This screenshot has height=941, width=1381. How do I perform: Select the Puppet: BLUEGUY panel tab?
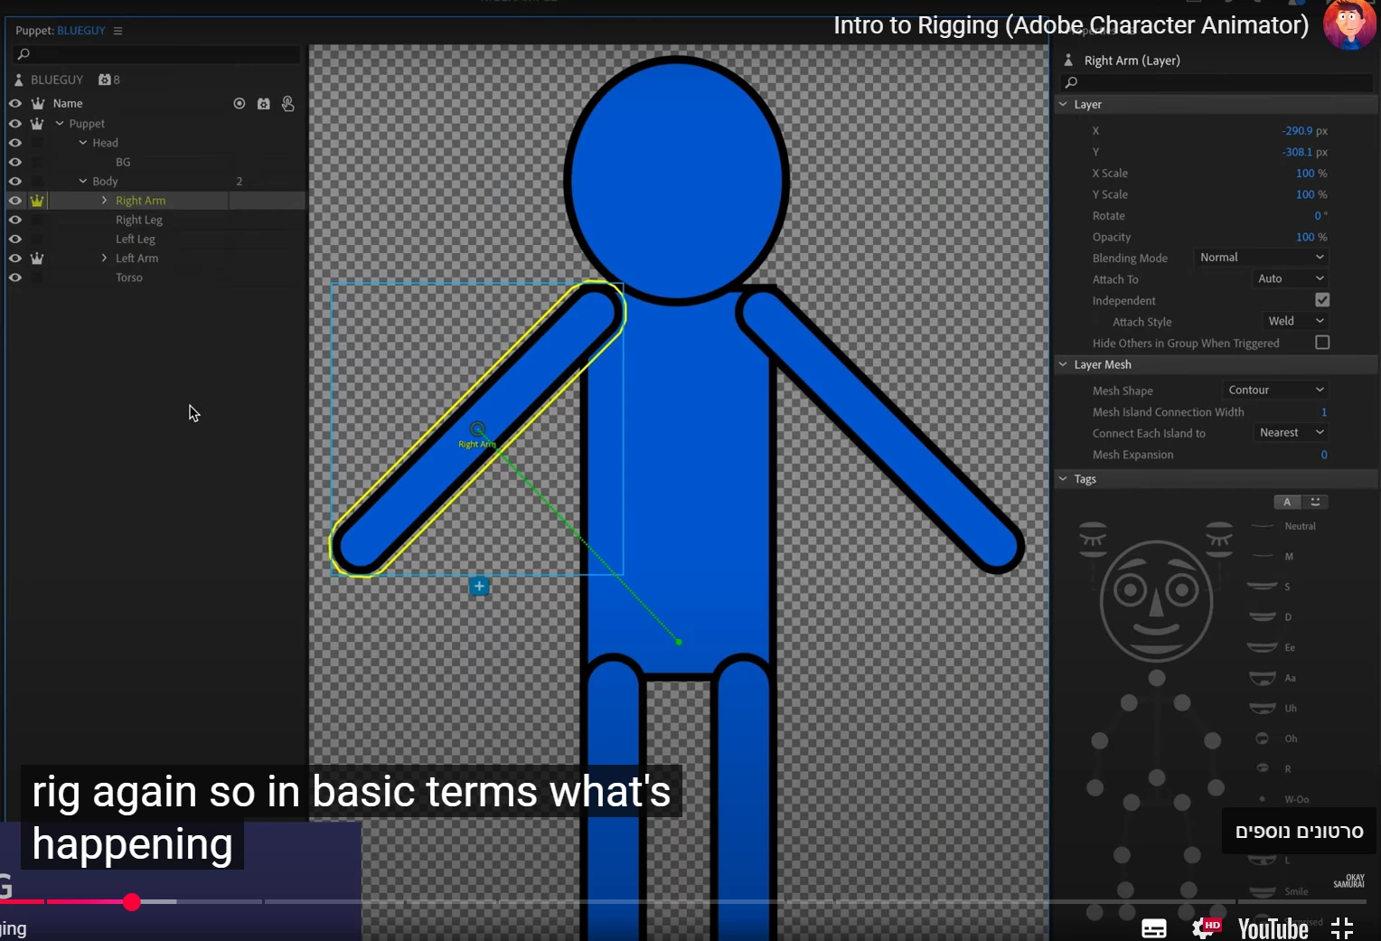(x=61, y=31)
